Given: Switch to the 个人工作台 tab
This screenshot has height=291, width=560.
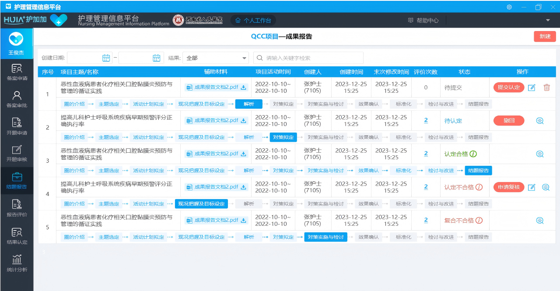Looking at the screenshot, I should 253,20.
